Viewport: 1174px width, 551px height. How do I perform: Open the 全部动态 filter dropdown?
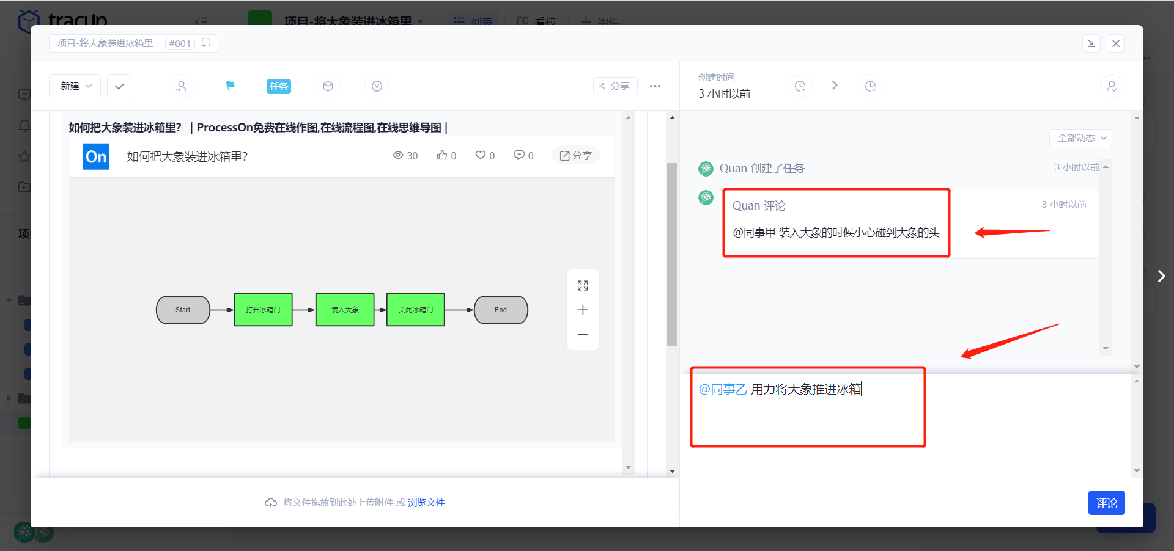(1080, 138)
